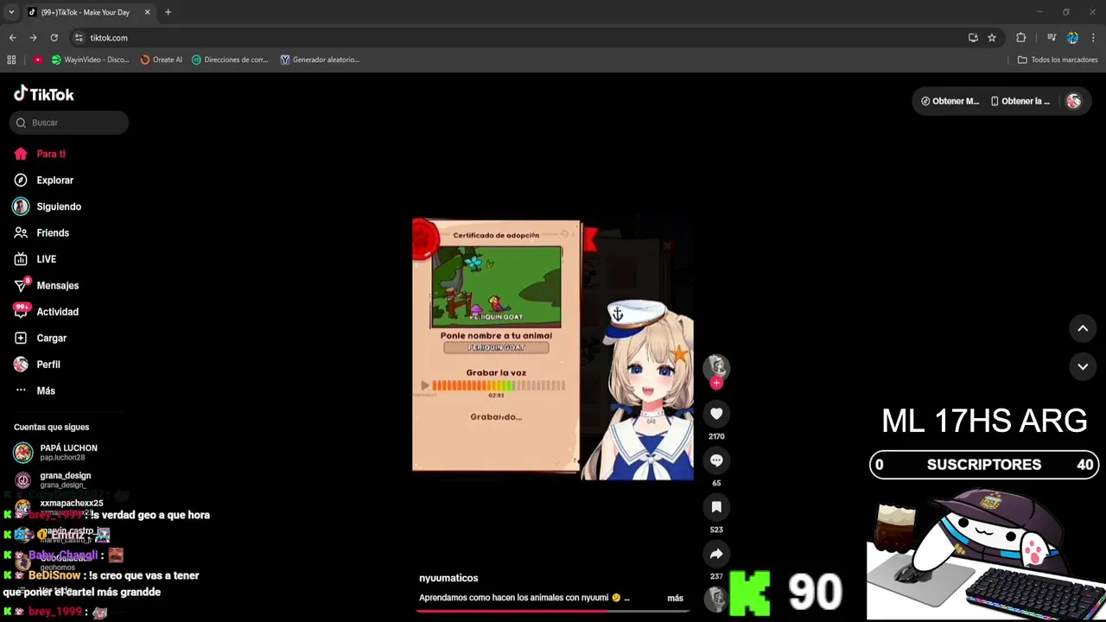The width and height of the screenshot is (1106, 622).
Task: Open a new browser tab with plus
Action: pyautogui.click(x=168, y=12)
